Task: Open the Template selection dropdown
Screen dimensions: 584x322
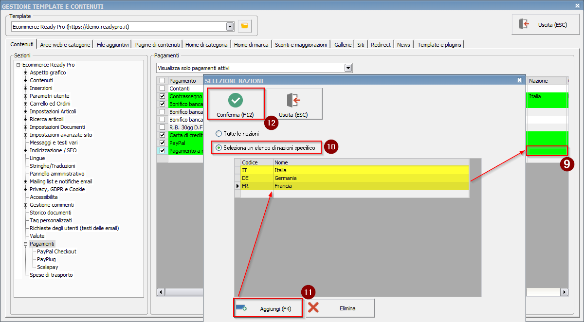Action: [x=230, y=26]
